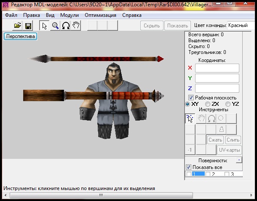The height and width of the screenshot is (201, 257).
Task: Click the horizontal scrollbar thumb
Action: 101,195
